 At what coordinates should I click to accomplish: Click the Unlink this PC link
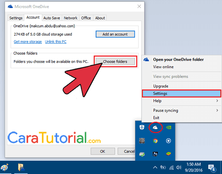(55, 42)
